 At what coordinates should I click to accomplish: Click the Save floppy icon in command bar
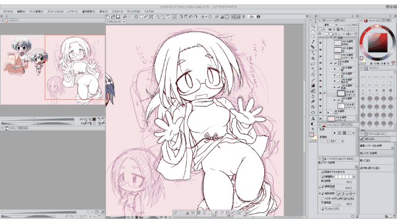[x=118, y=17]
